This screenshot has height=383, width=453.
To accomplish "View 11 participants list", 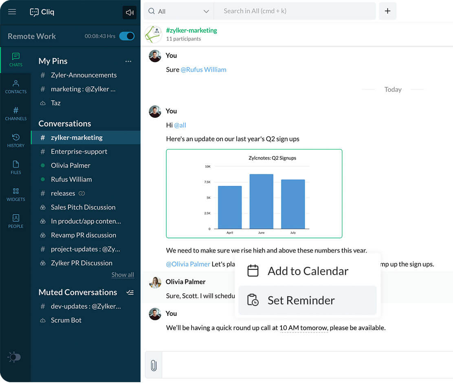I will tap(183, 39).
